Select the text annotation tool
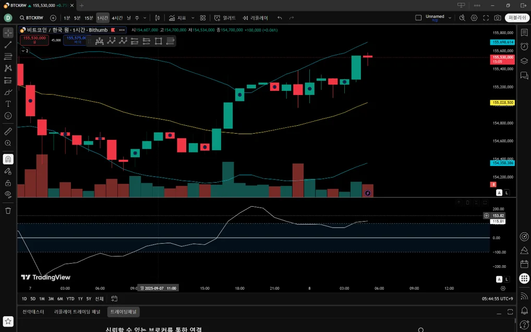 coord(8,104)
